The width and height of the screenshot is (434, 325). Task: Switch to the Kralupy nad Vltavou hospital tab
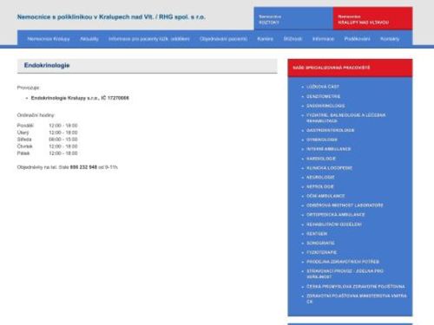tap(372, 18)
